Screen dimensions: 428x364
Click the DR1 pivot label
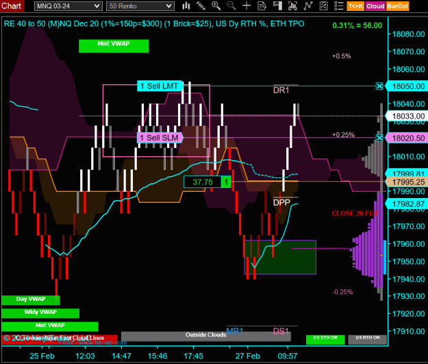coord(281,90)
